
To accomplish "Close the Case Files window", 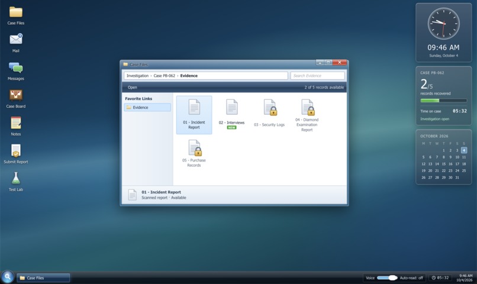I will 340,62.
